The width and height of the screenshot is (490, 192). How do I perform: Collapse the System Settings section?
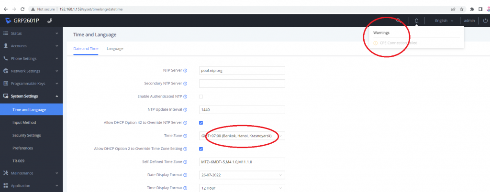(57, 96)
